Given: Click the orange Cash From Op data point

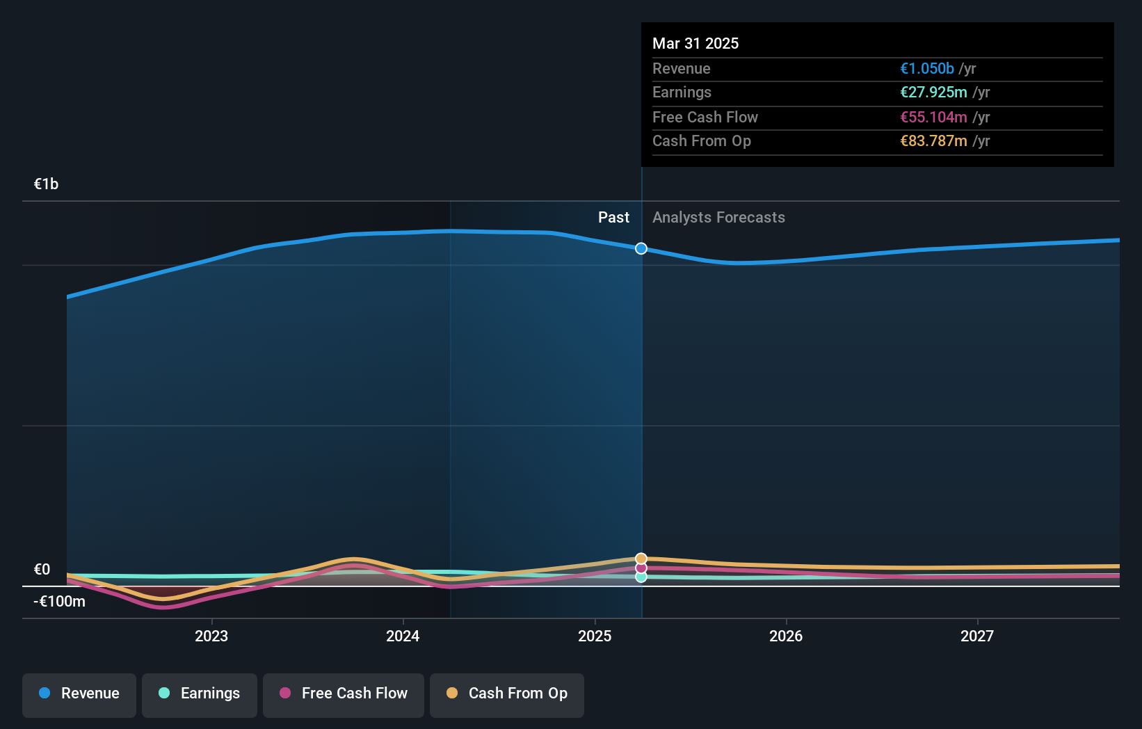Looking at the screenshot, I should click(641, 559).
